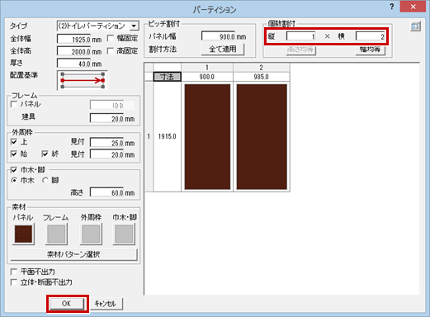Open the タイプ dropdown list
Viewport: 430px width, 317px height.
tap(134, 26)
